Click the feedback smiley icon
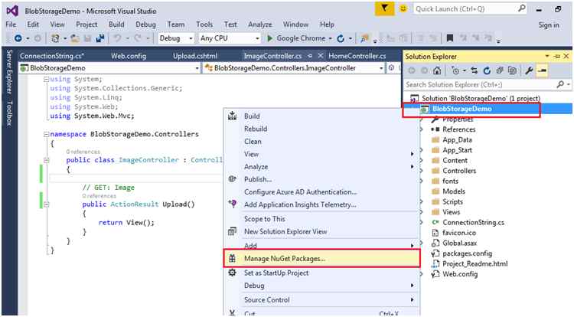Screen dimensions: 574x317 pos(403,8)
